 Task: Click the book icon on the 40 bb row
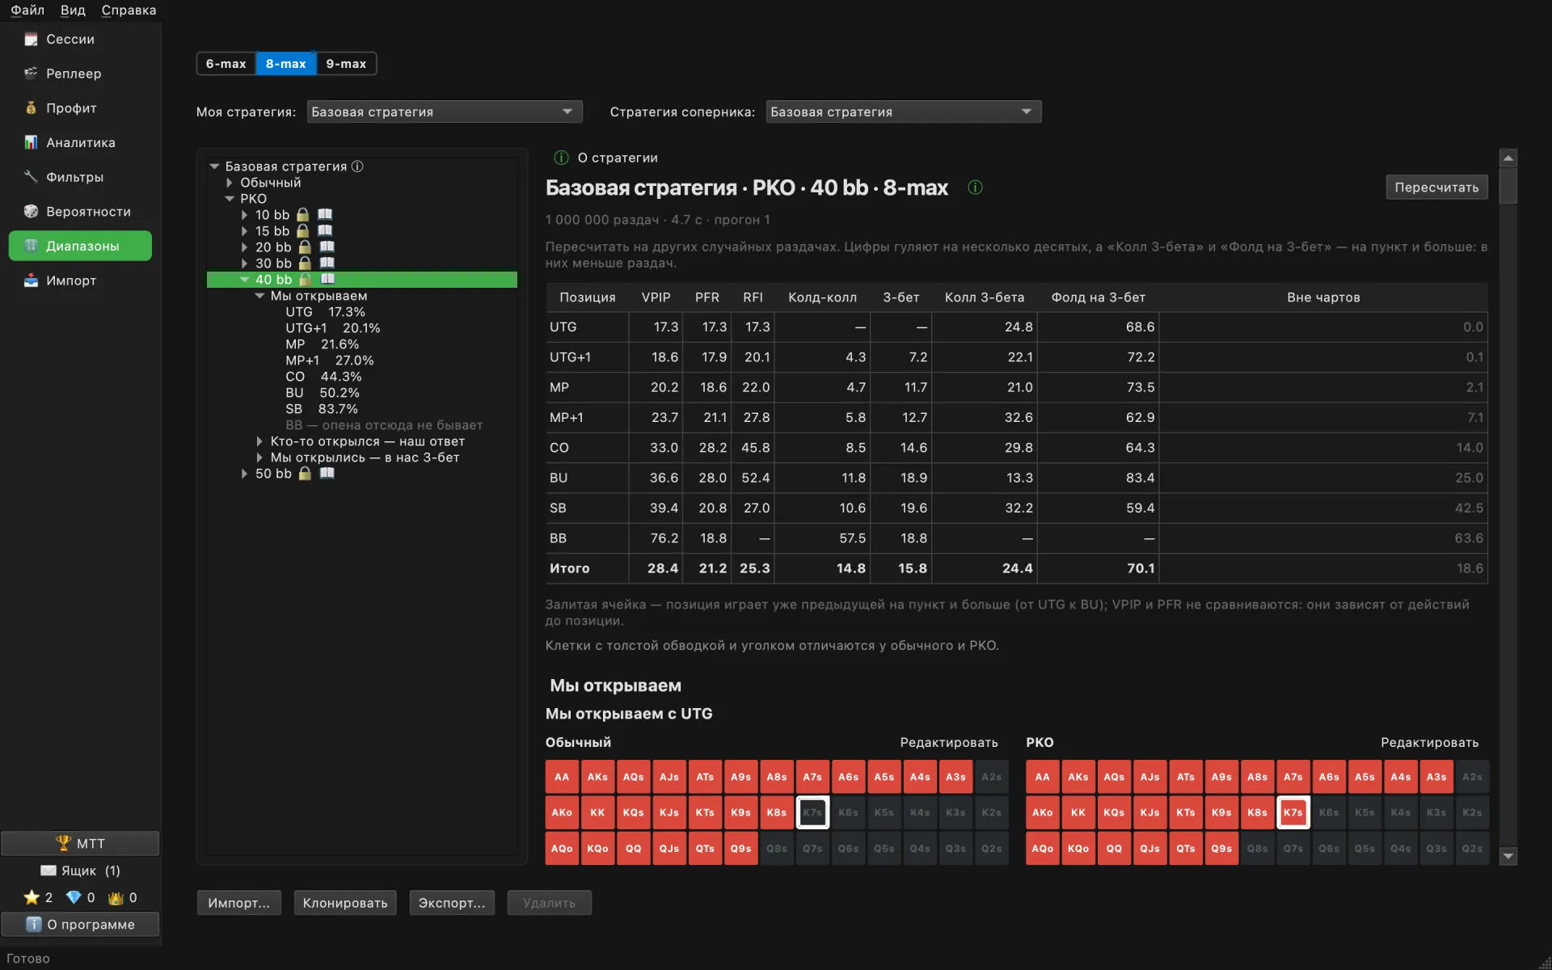click(327, 280)
